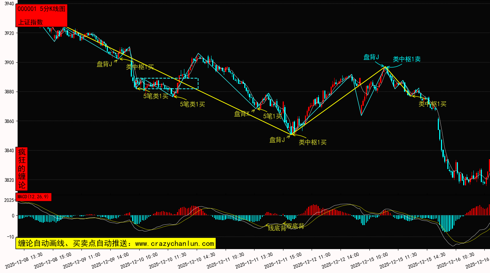The image size is (490, 273).
Task: Click the MACD(12,26,9) indicator label
Action: [33, 197]
